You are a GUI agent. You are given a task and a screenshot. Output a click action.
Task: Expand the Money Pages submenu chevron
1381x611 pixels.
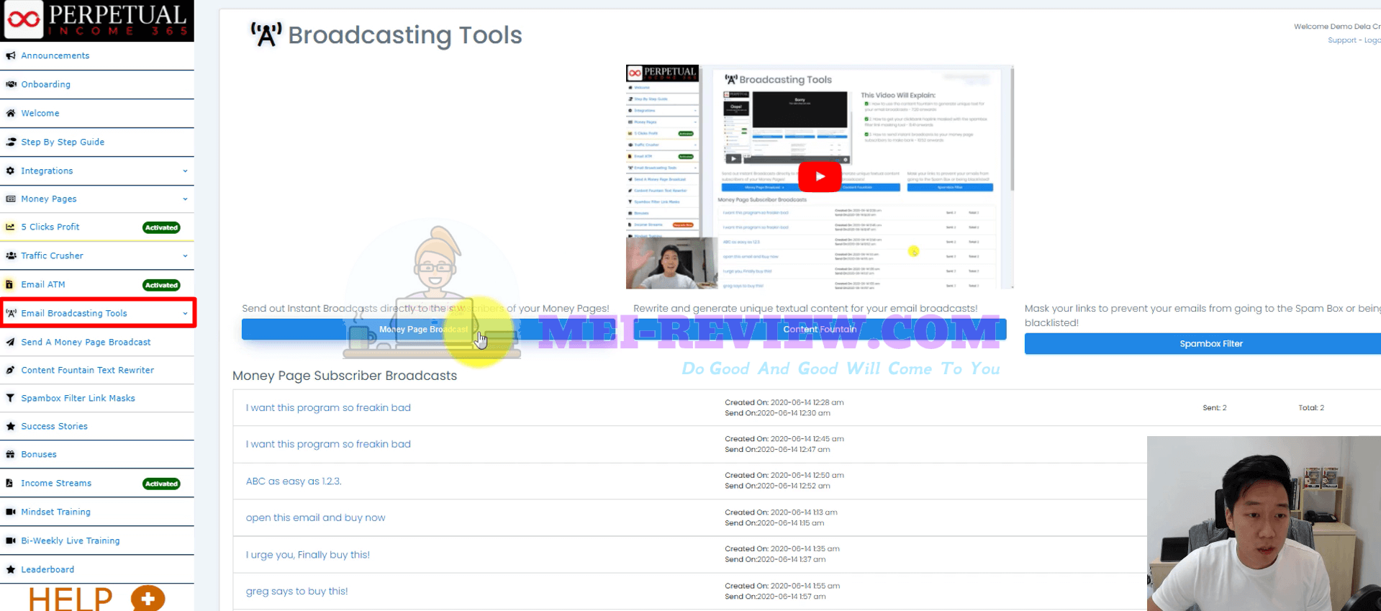[185, 199]
